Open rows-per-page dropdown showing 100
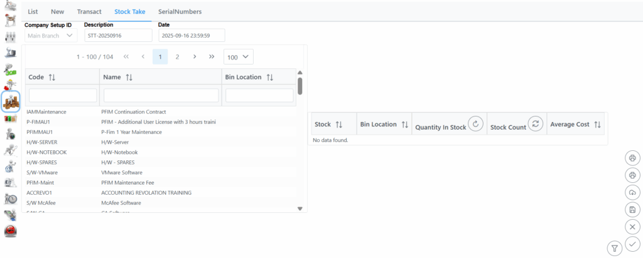The image size is (643, 258). click(239, 57)
